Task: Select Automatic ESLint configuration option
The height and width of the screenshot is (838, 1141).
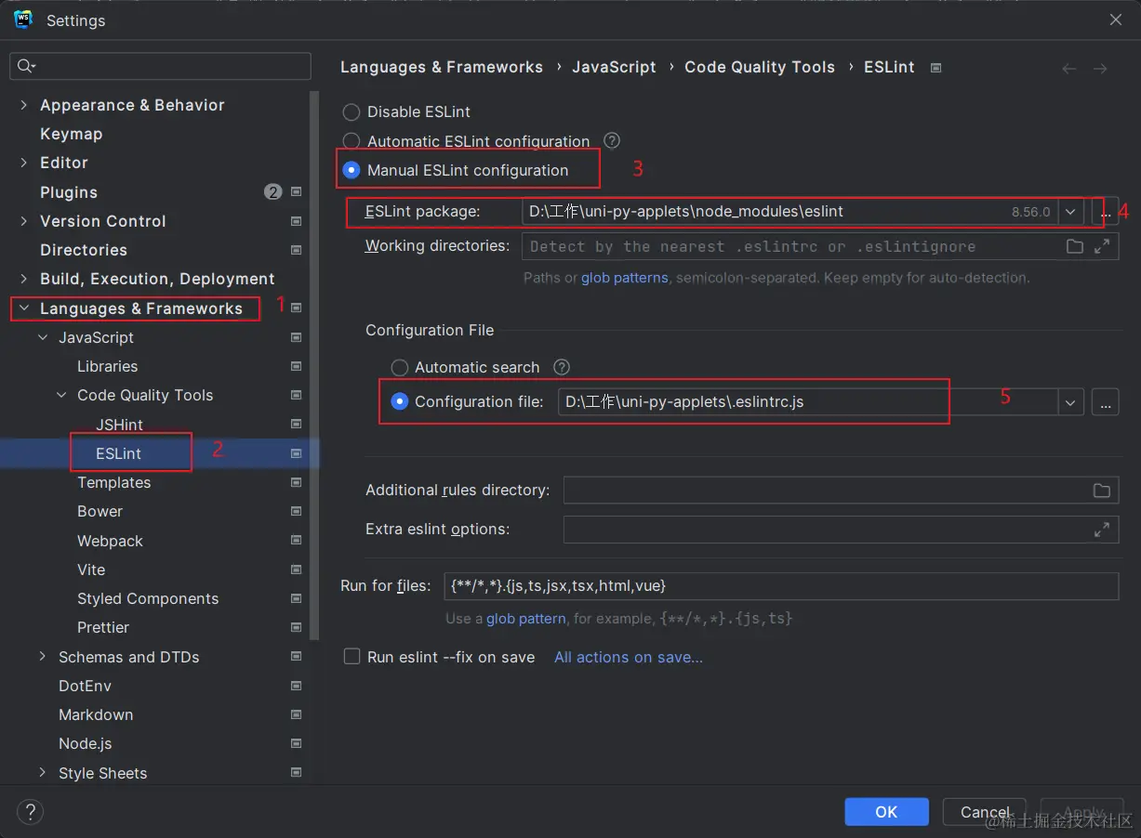Action: point(352,141)
